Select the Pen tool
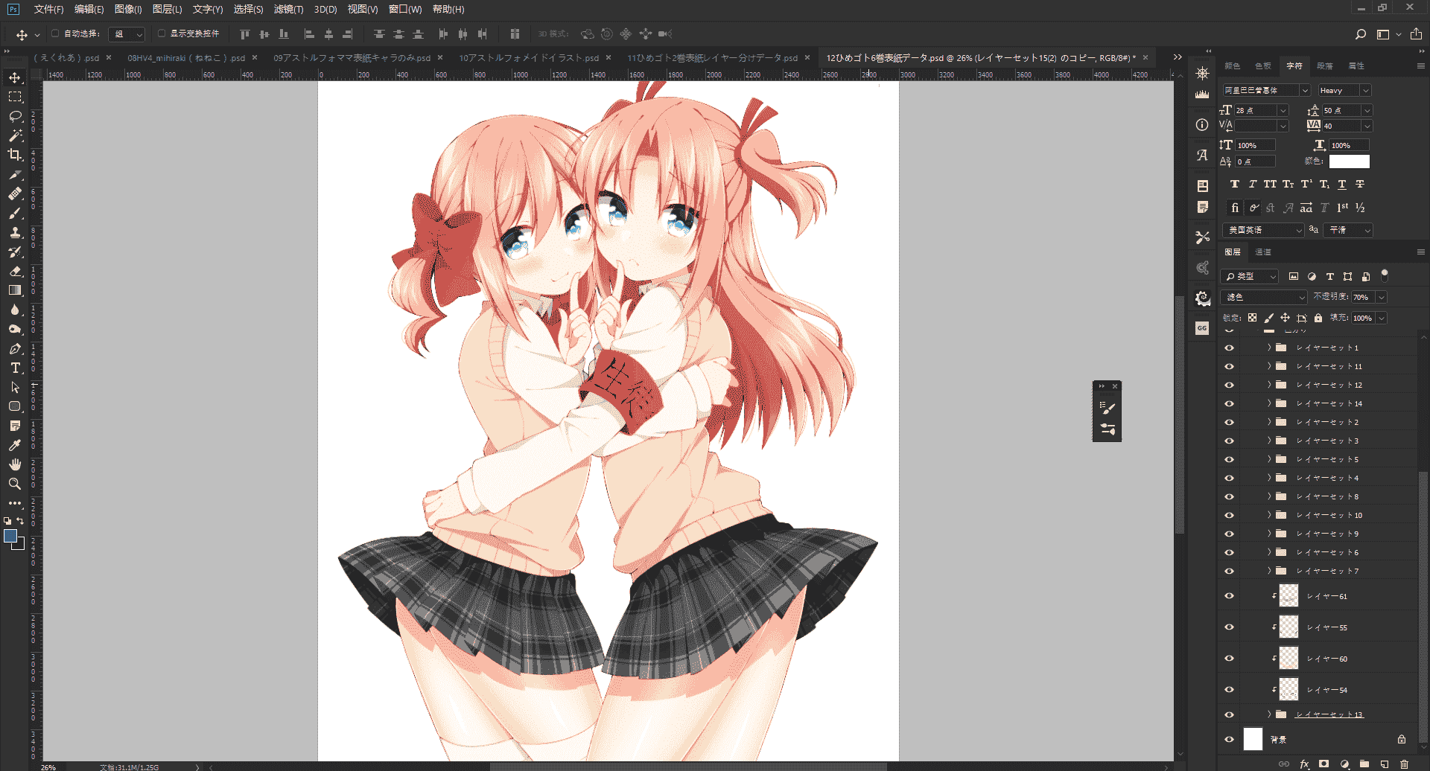 pyautogui.click(x=15, y=349)
